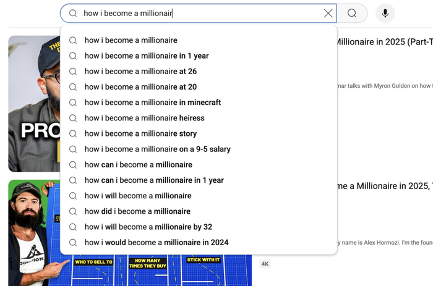The width and height of the screenshot is (433, 286).
Task: Select suggestion "how i become a millionaire"
Action: (x=131, y=40)
